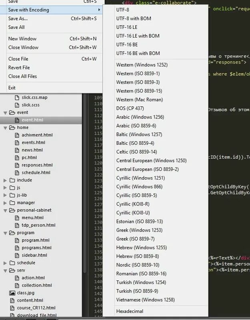
Task: Click the class.jpg image icon
Action: 12,293
